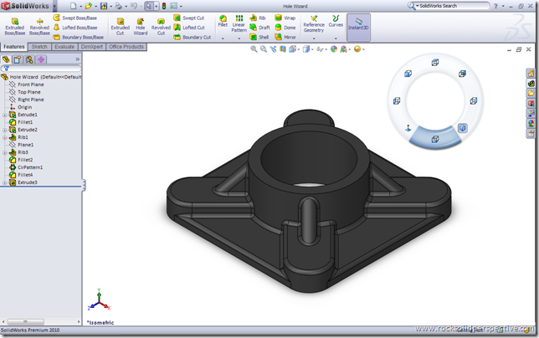The width and height of the screenshot is (539, 338).
Task: Open Reference Geometry tool
Action: point(314,23)
